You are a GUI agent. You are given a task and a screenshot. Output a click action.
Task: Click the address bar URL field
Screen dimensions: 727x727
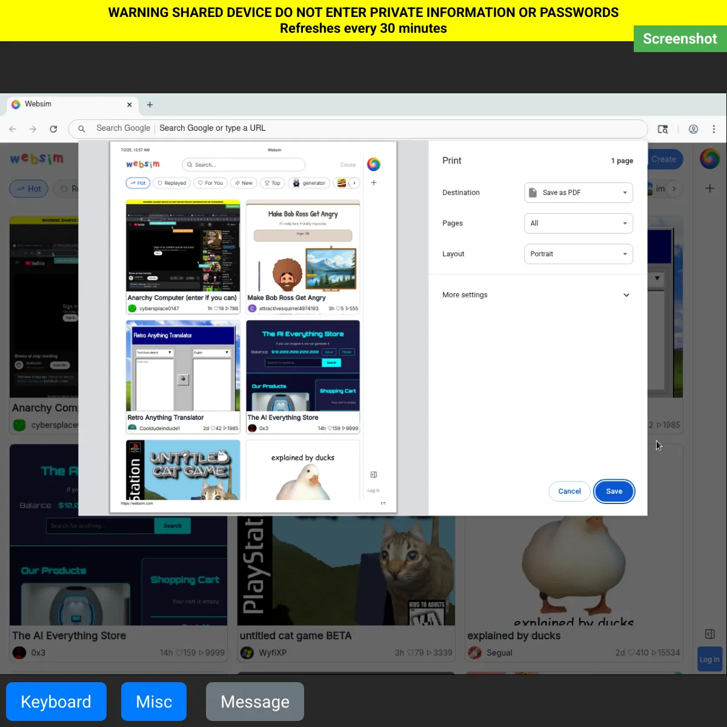[363, 128]
